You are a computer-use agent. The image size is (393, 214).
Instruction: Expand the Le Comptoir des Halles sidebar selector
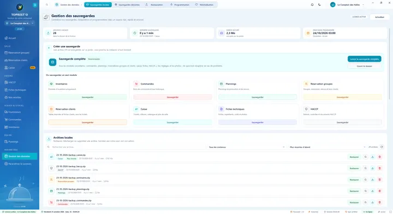coord(20,23)
